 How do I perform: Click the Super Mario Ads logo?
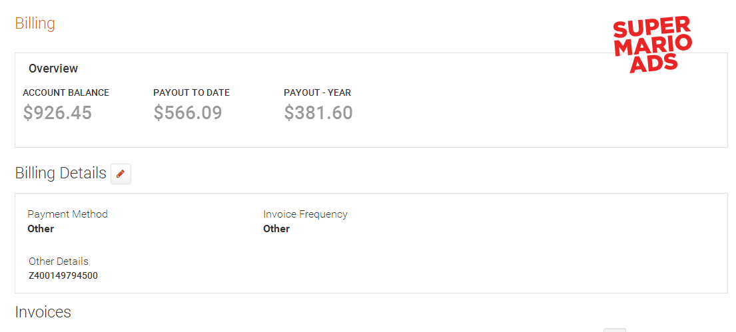[653, 45]
